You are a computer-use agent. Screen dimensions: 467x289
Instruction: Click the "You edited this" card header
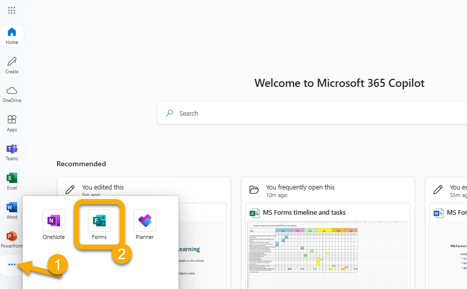103,187
